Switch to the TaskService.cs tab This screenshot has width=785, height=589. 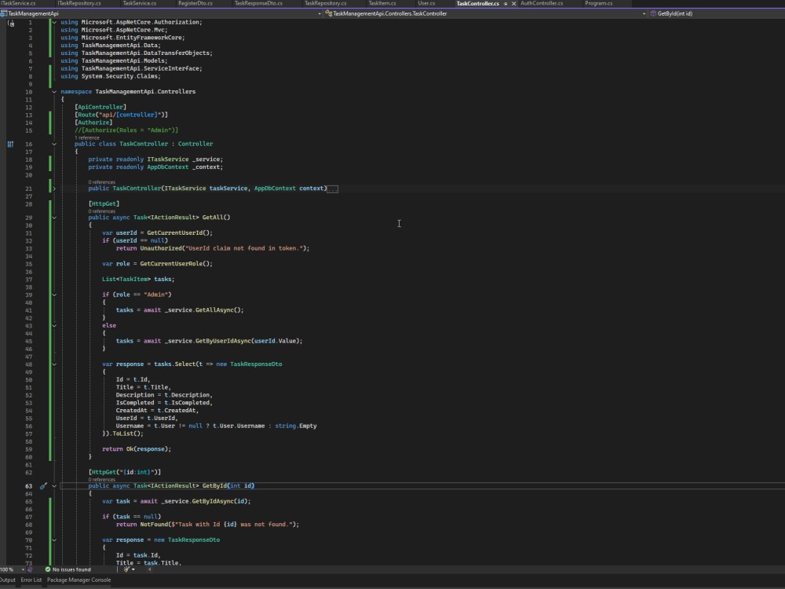139,3
